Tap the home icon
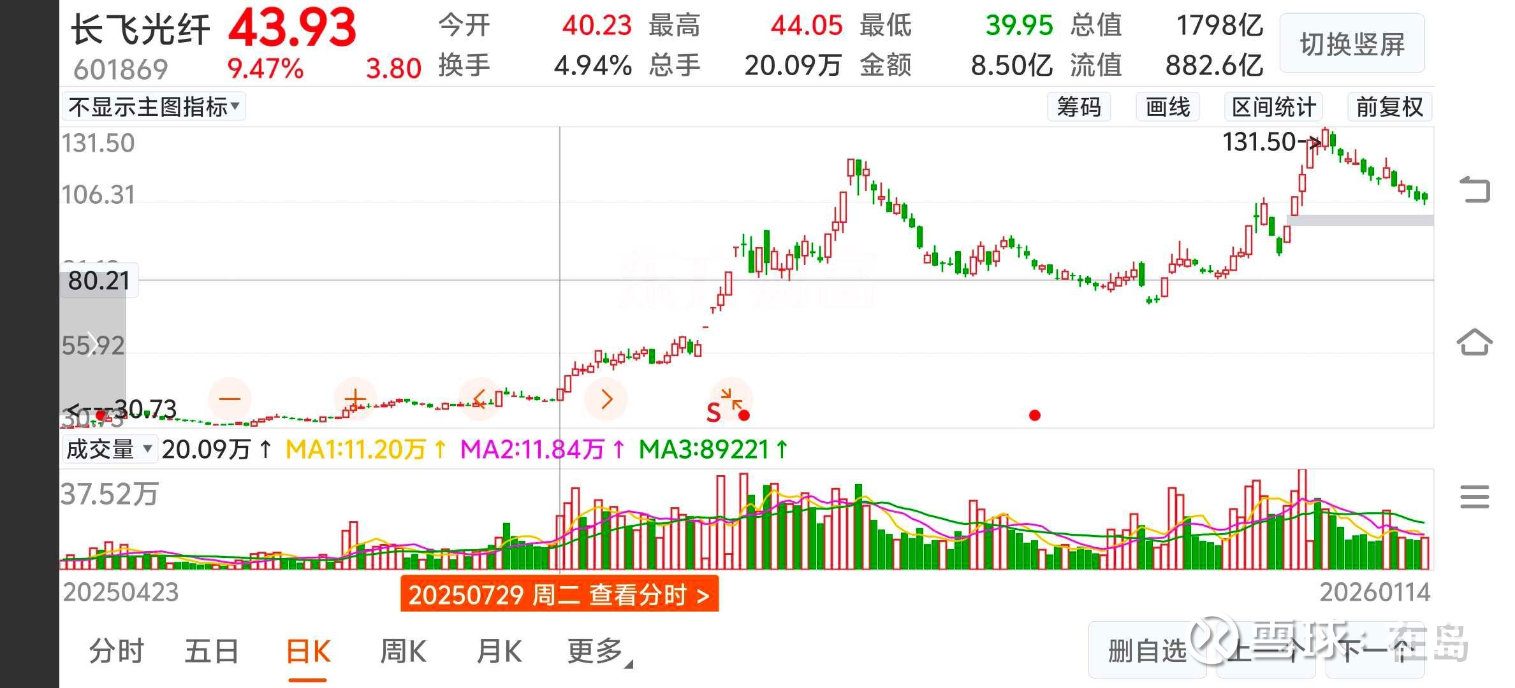The height and width of the screenshot is (688, 1515). pos(1475,342)
